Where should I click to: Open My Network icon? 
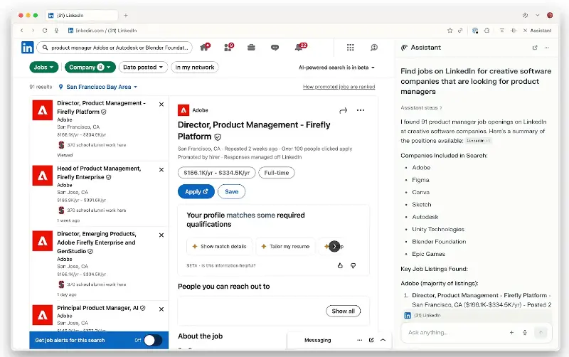[228, 47]
